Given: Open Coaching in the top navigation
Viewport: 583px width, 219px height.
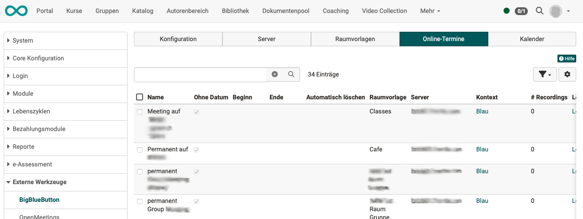Looking at the screenshot, I should pos(336,11).
